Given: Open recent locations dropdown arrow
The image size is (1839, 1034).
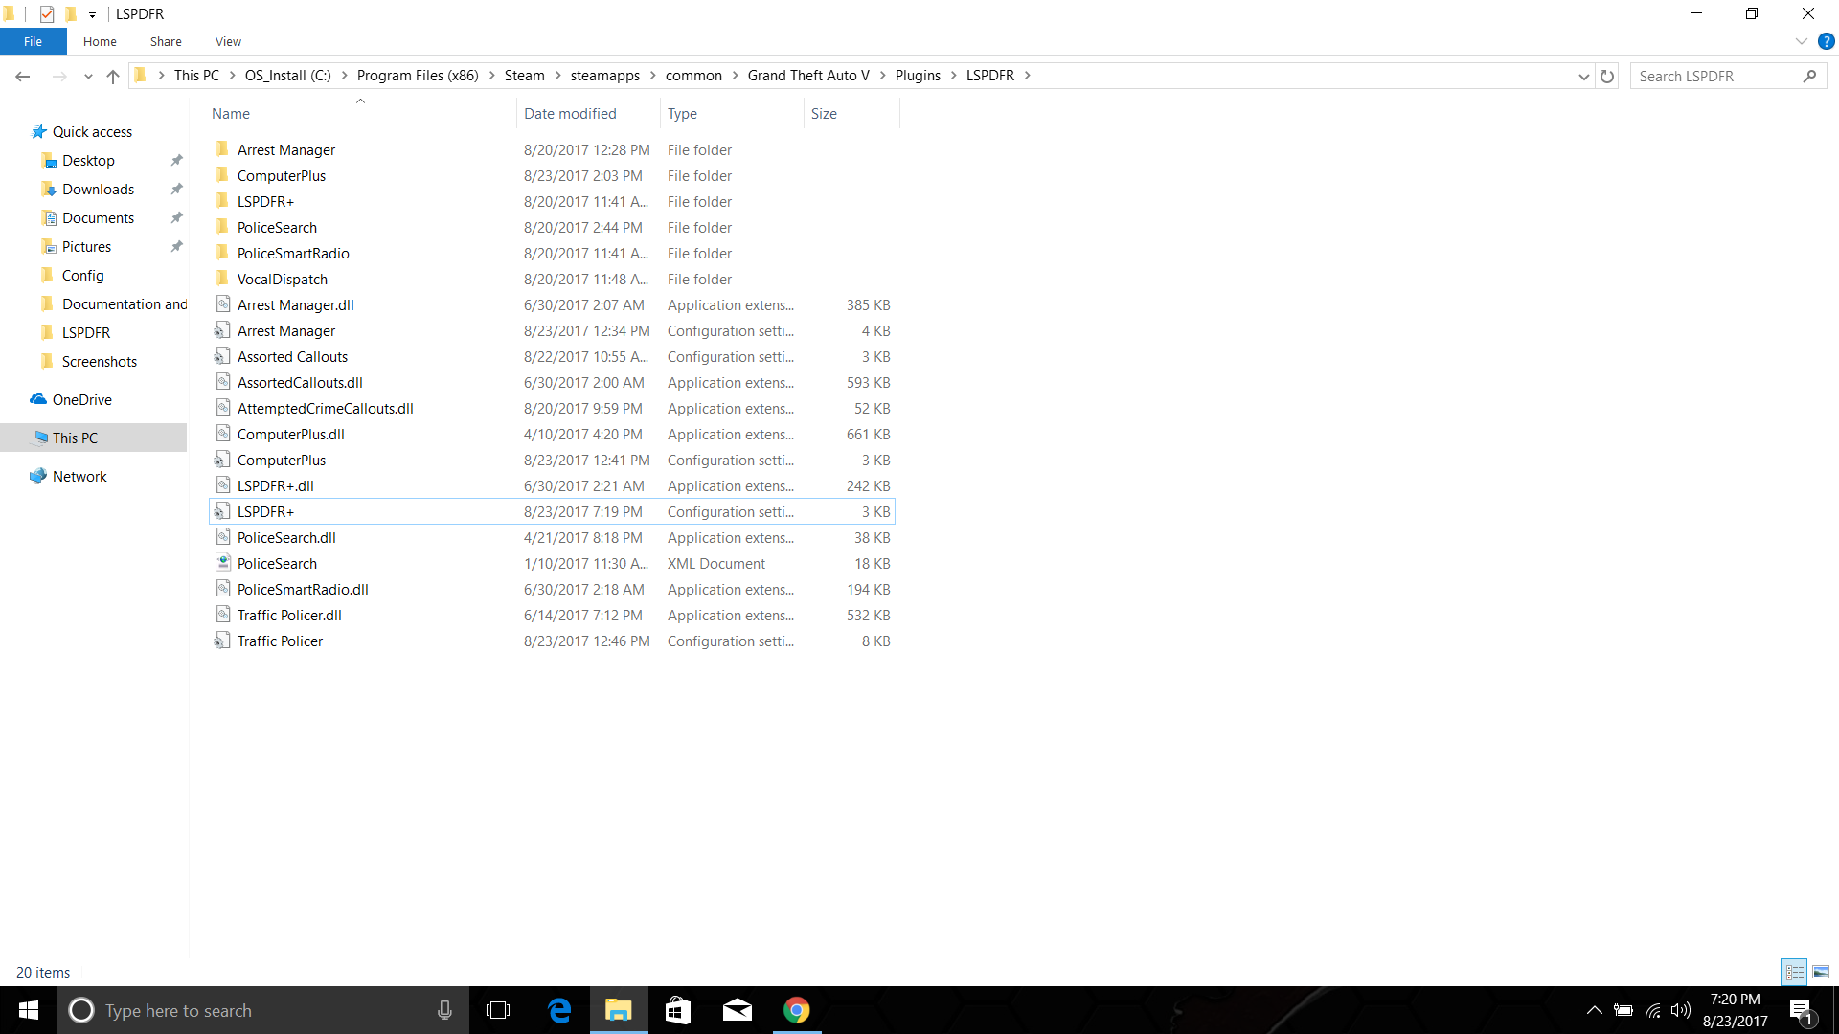Looking at the screenshot, I should (x=88, y=77).
